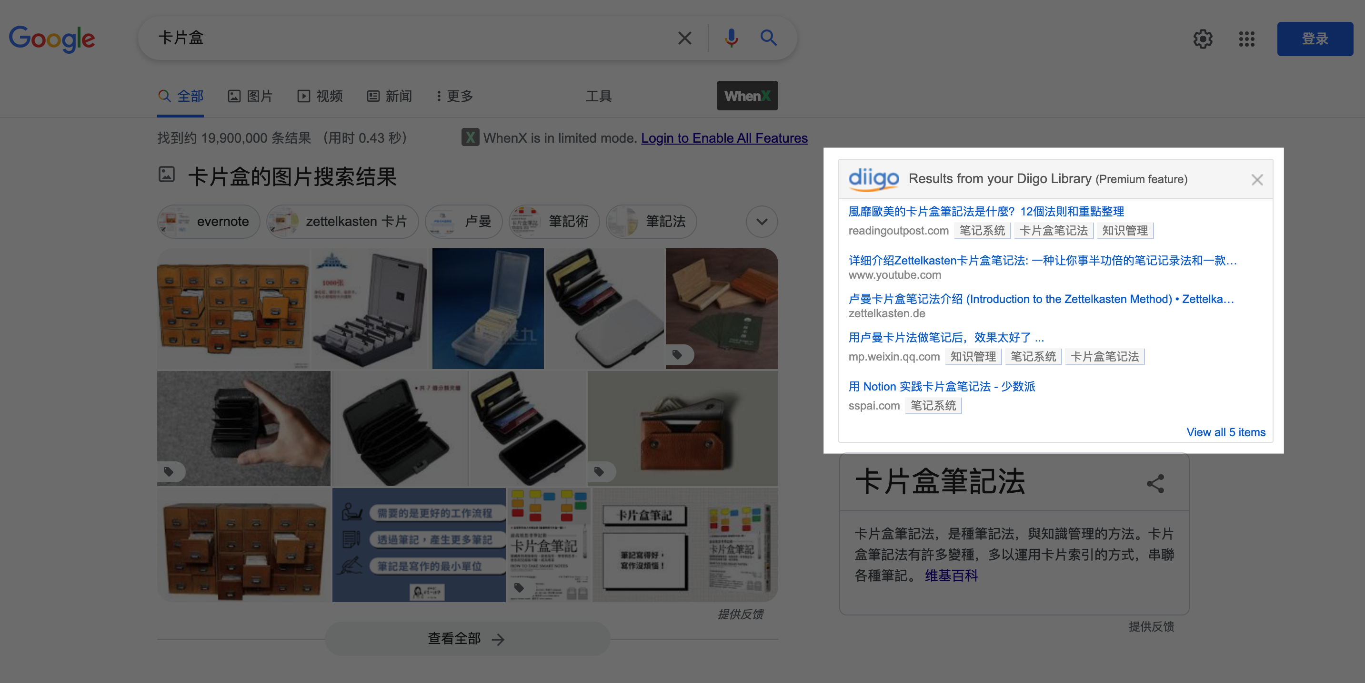Switch to the 新闻 search tab
This screenshot has width=1365, height=683.
click(390, 96)
